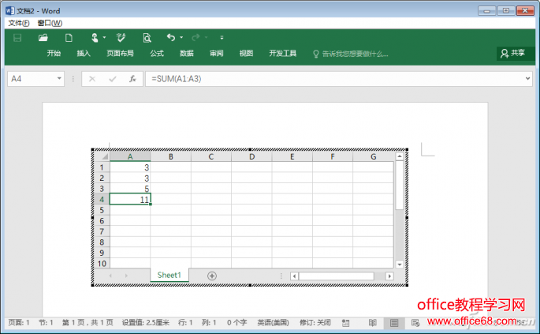Select row 5 header

pyautogui.click(x=102, y=210)
